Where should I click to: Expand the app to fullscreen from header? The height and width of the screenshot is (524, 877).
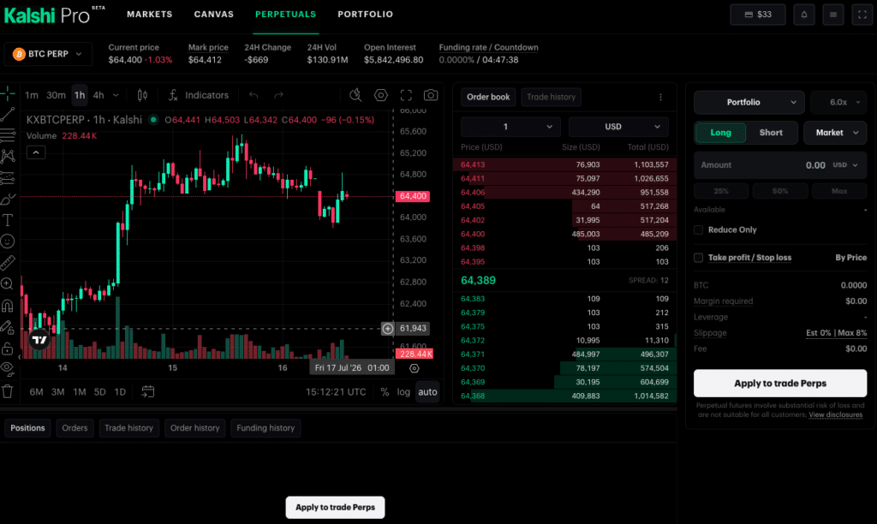862,15
